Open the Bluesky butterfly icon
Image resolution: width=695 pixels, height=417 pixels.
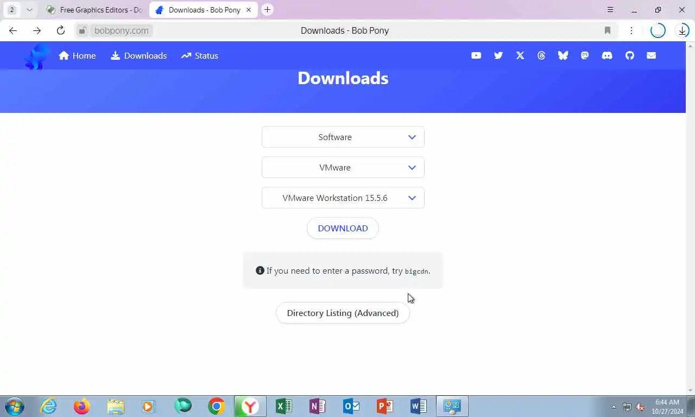tap(563, 55)
